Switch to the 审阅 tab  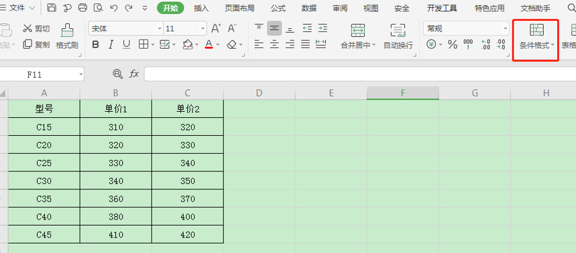(340, 8)
